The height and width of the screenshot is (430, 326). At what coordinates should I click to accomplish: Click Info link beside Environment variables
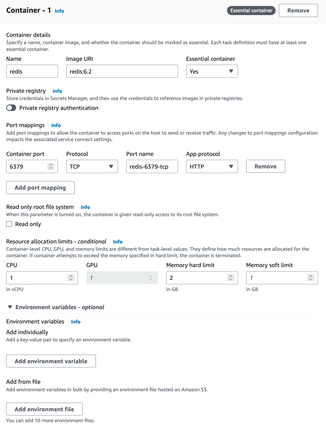tap(76, 322)
